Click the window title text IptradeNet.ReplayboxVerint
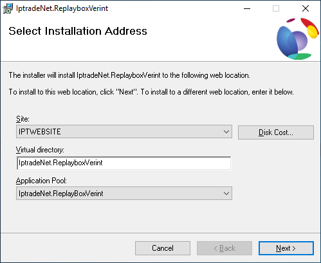 (x=62, y=8)
